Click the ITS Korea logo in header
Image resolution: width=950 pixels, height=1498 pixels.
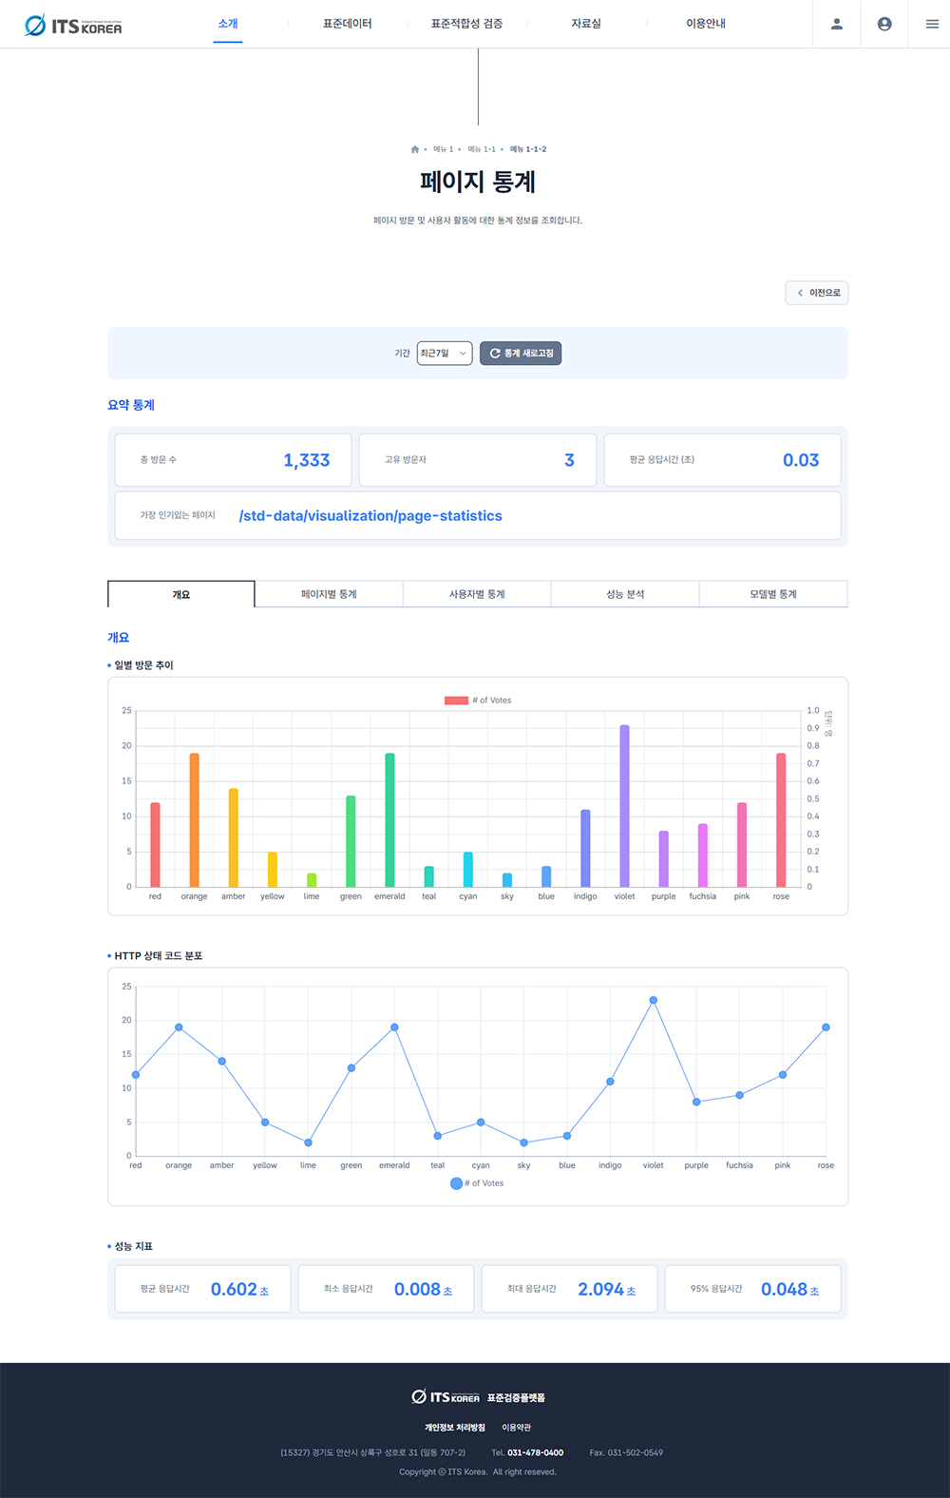(73, 25)
